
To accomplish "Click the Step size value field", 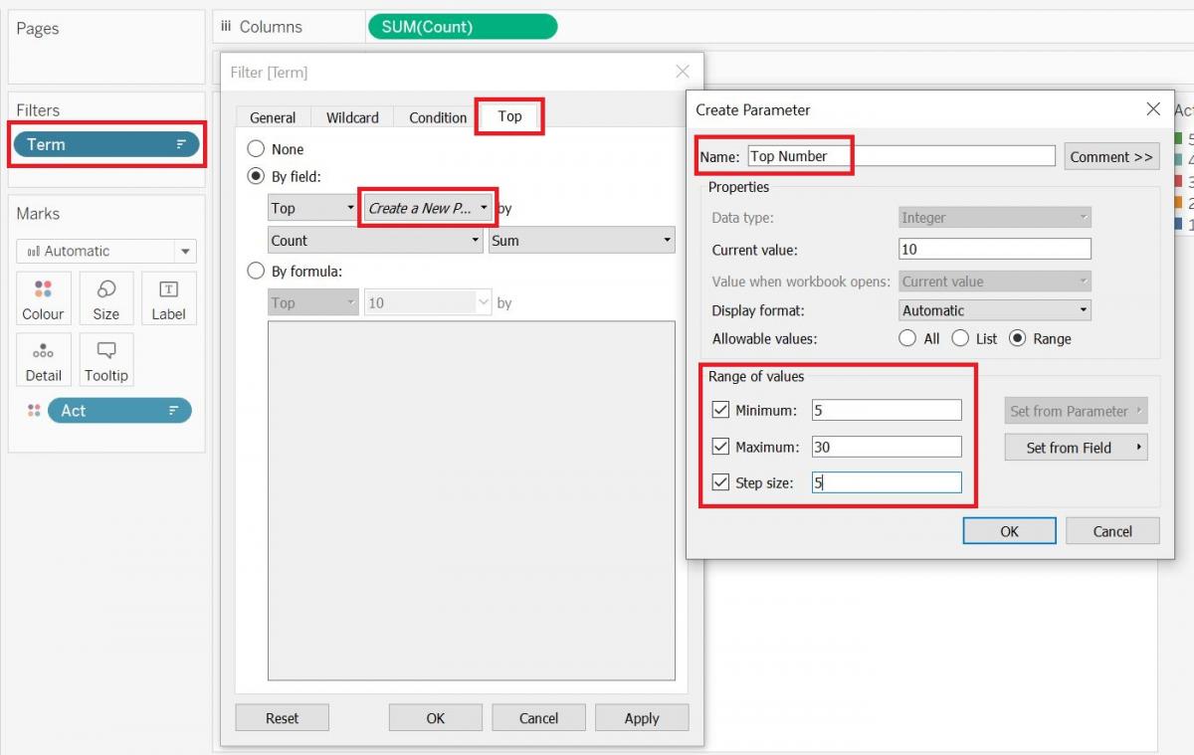I will click(887, 482).
